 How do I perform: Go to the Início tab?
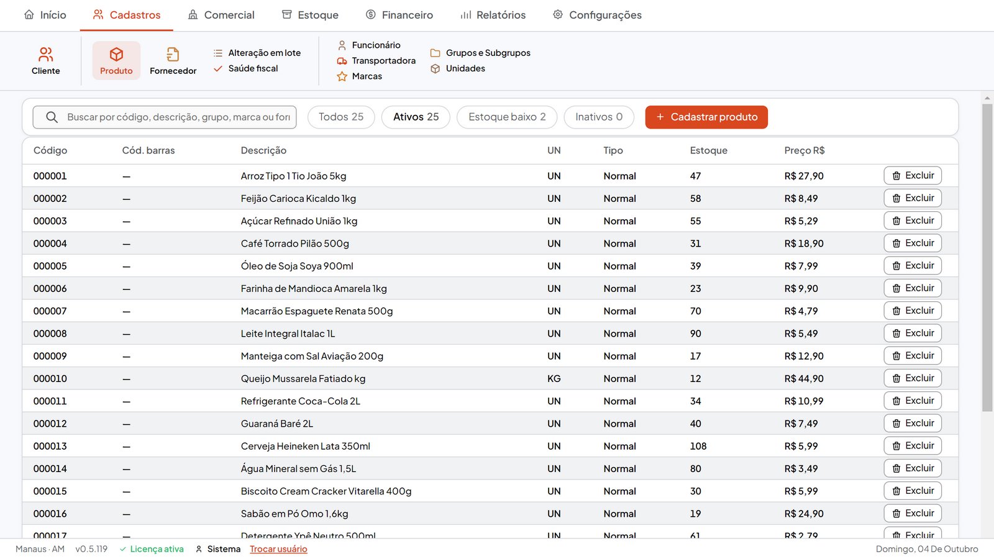point(45,15)
